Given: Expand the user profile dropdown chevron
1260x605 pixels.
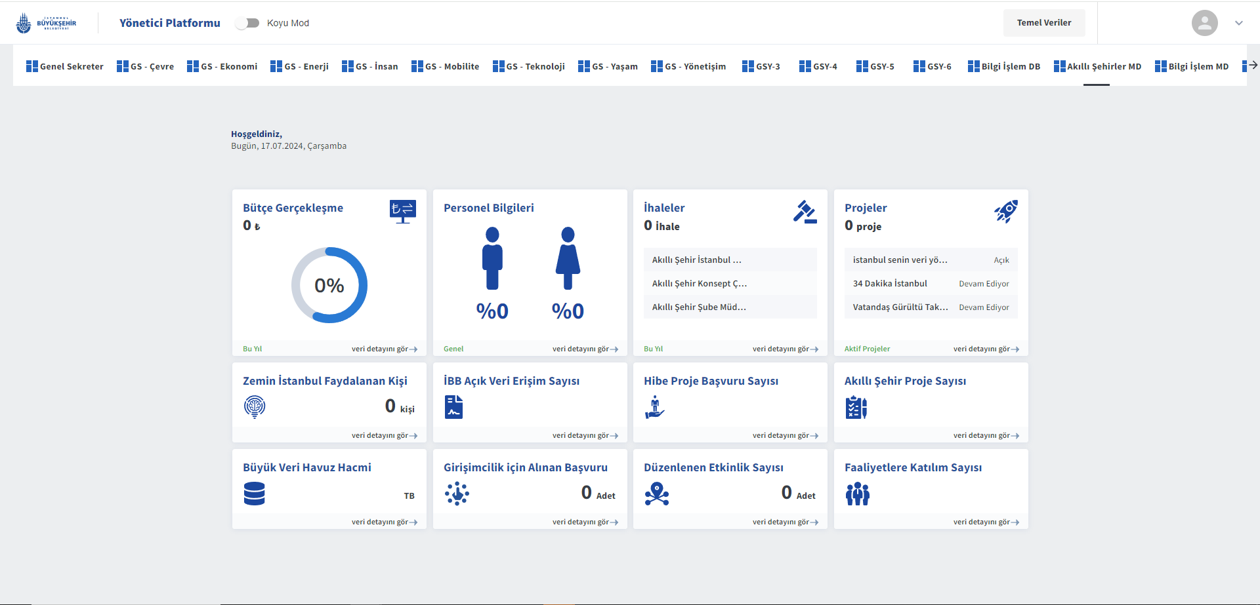Looking at the screenshot, I should [x=1239, y=23].
